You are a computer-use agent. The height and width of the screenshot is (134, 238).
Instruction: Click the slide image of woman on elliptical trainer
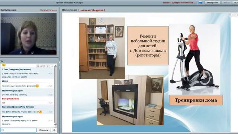tap(194, 59)
